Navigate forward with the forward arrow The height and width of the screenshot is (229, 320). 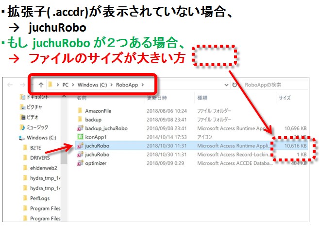pyautogui.click(x=23, y=85)
